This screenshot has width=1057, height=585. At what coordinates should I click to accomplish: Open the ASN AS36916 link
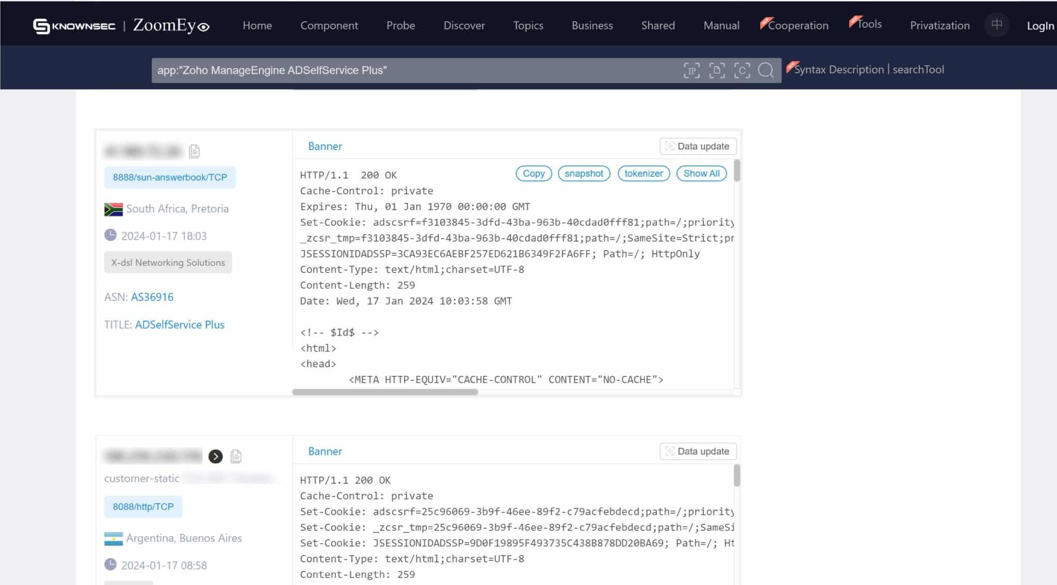(x=152, y=297)
